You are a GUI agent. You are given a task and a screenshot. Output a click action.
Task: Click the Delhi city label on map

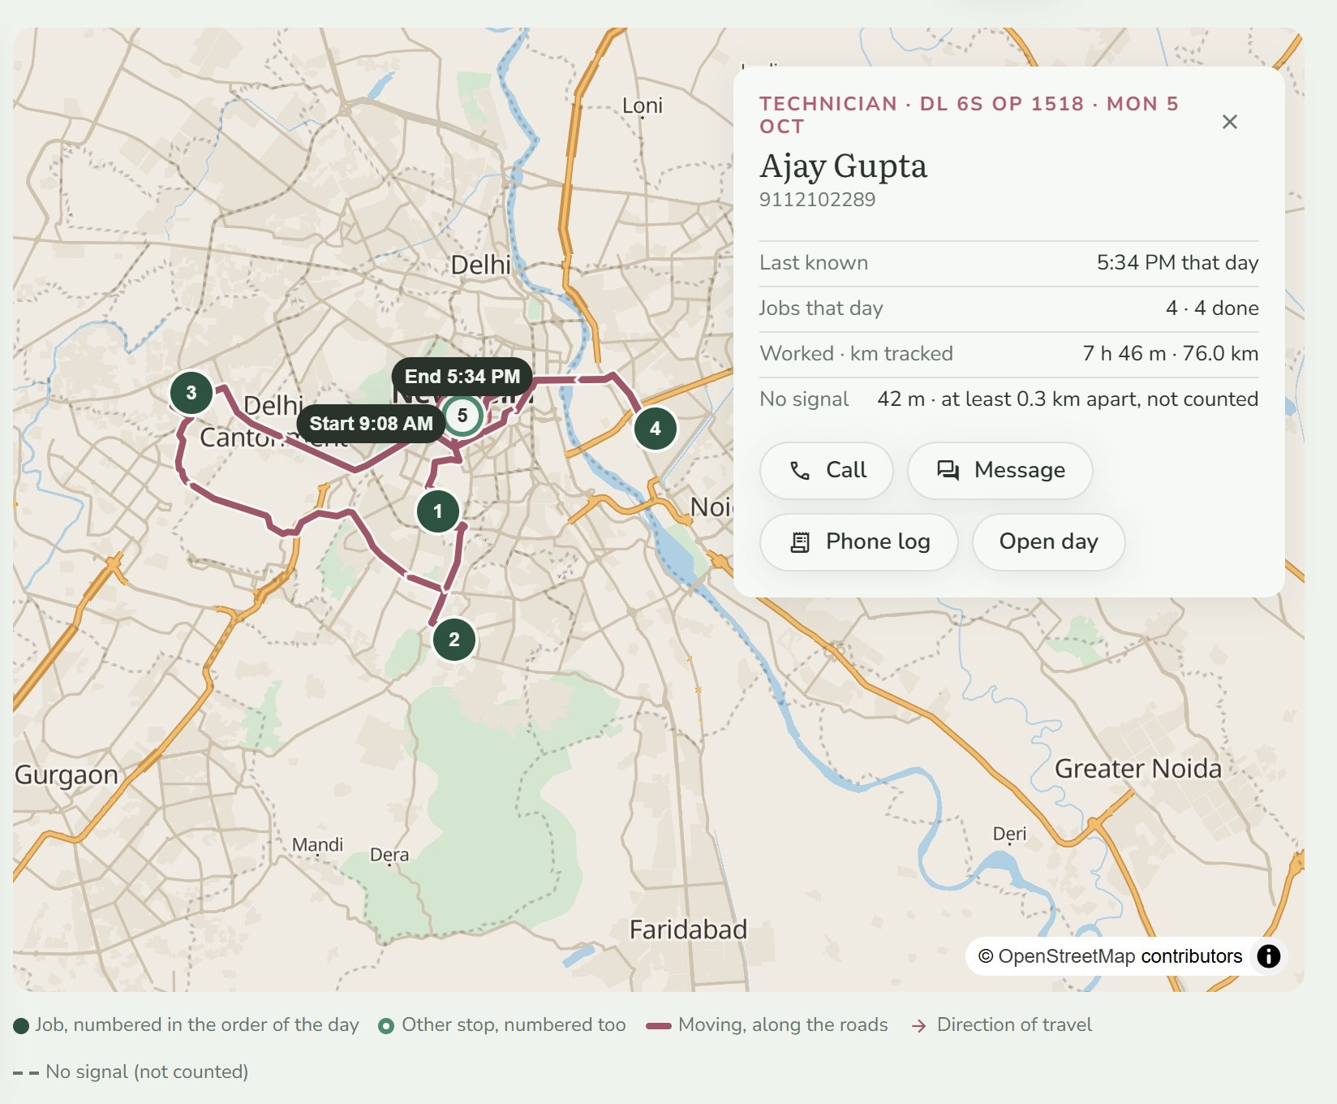coord(481,265)
